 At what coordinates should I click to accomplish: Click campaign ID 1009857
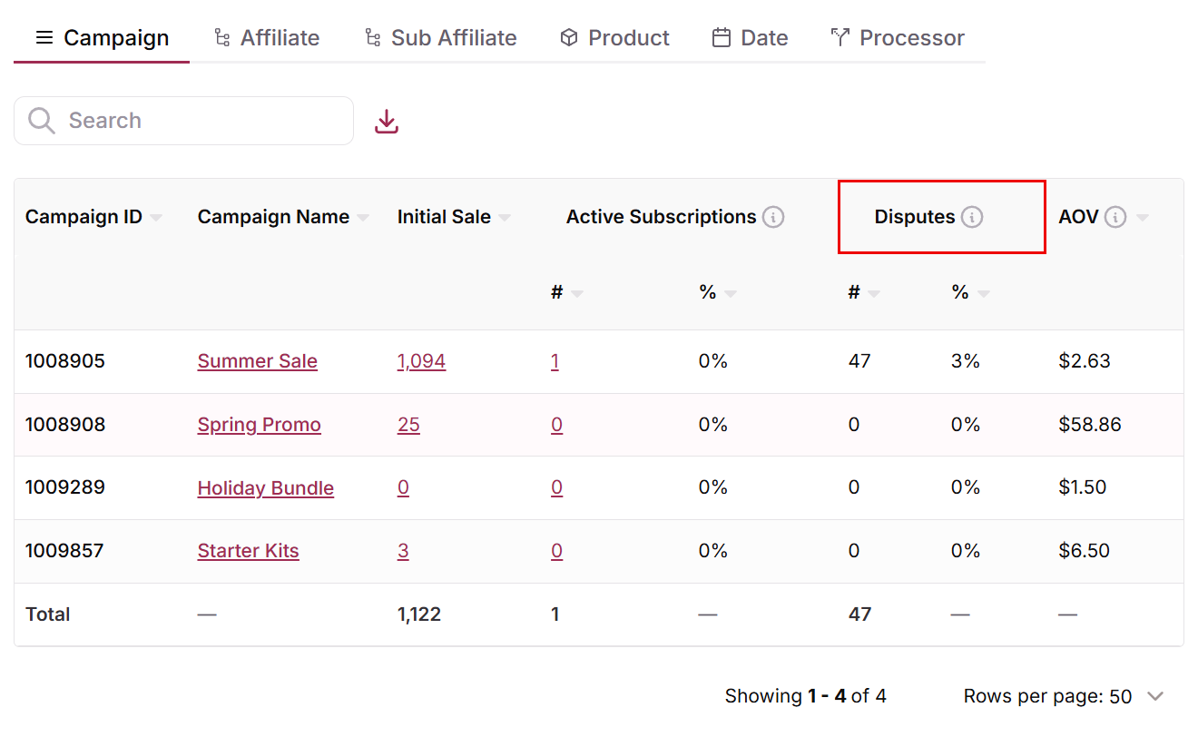tap(65, 551)
